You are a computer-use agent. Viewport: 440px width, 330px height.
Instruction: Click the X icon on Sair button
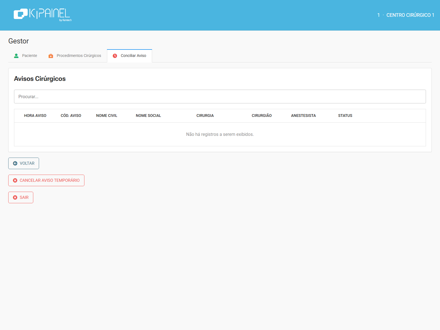coord(15,197)
